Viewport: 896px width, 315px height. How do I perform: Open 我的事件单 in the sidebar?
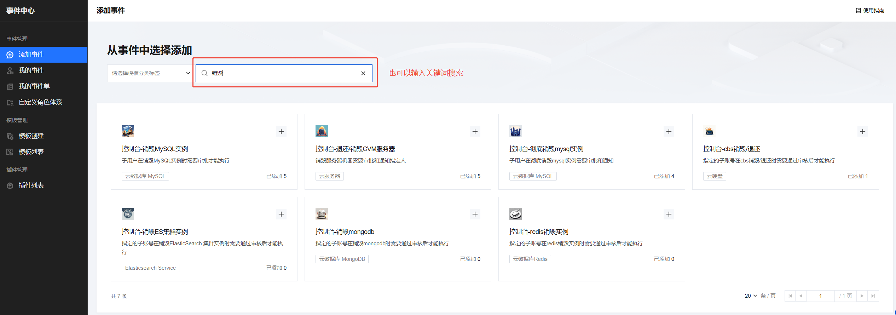[x=44, y=86]
